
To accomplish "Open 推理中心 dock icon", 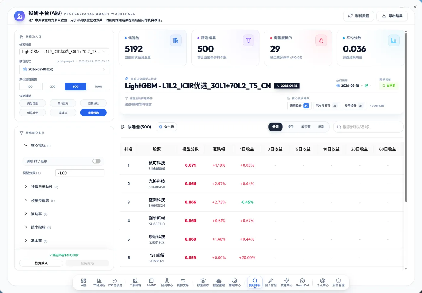I will 235,282.
